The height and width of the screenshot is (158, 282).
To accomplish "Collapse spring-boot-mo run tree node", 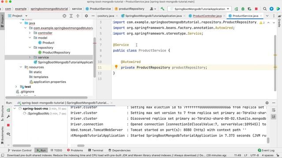I will point(15,108).
